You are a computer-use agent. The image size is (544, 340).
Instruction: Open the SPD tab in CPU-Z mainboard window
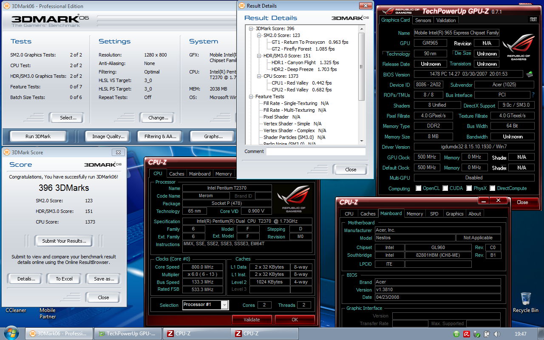coord(434,214)
